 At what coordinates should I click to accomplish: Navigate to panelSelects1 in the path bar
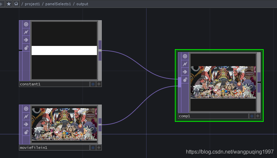coord(58,4)
